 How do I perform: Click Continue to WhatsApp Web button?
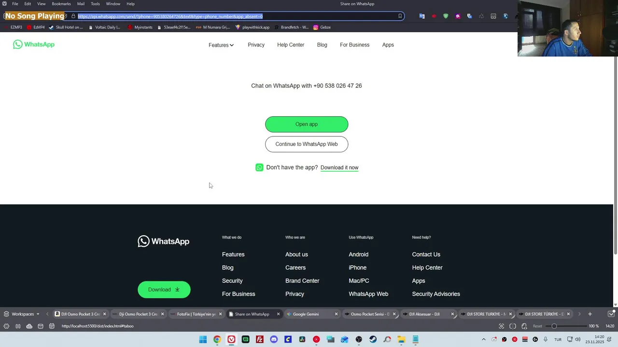coord(307,144)
